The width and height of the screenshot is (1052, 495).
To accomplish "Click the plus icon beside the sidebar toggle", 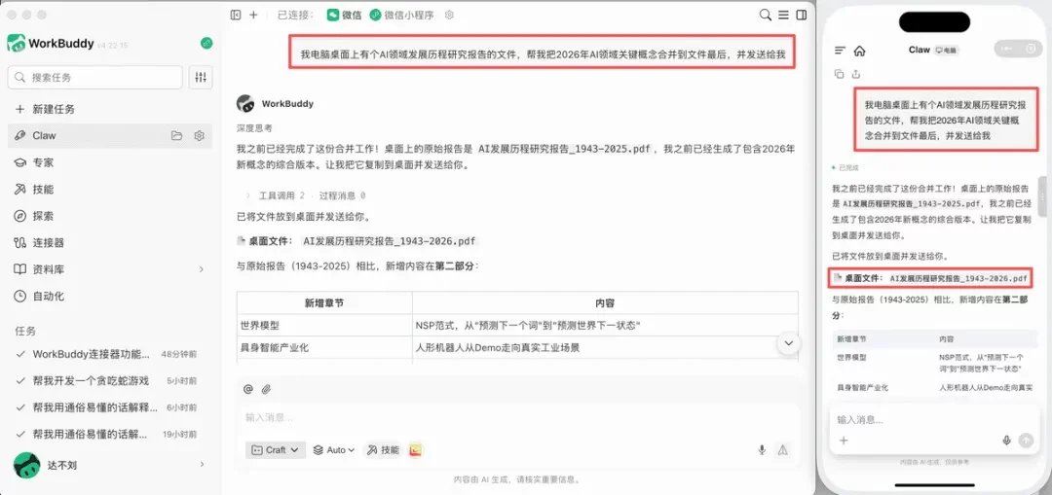I will 253,15.
